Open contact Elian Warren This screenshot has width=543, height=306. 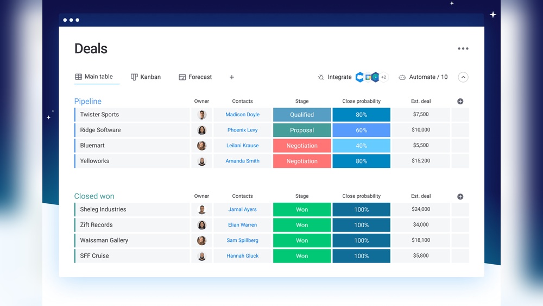tap(242, 225)
